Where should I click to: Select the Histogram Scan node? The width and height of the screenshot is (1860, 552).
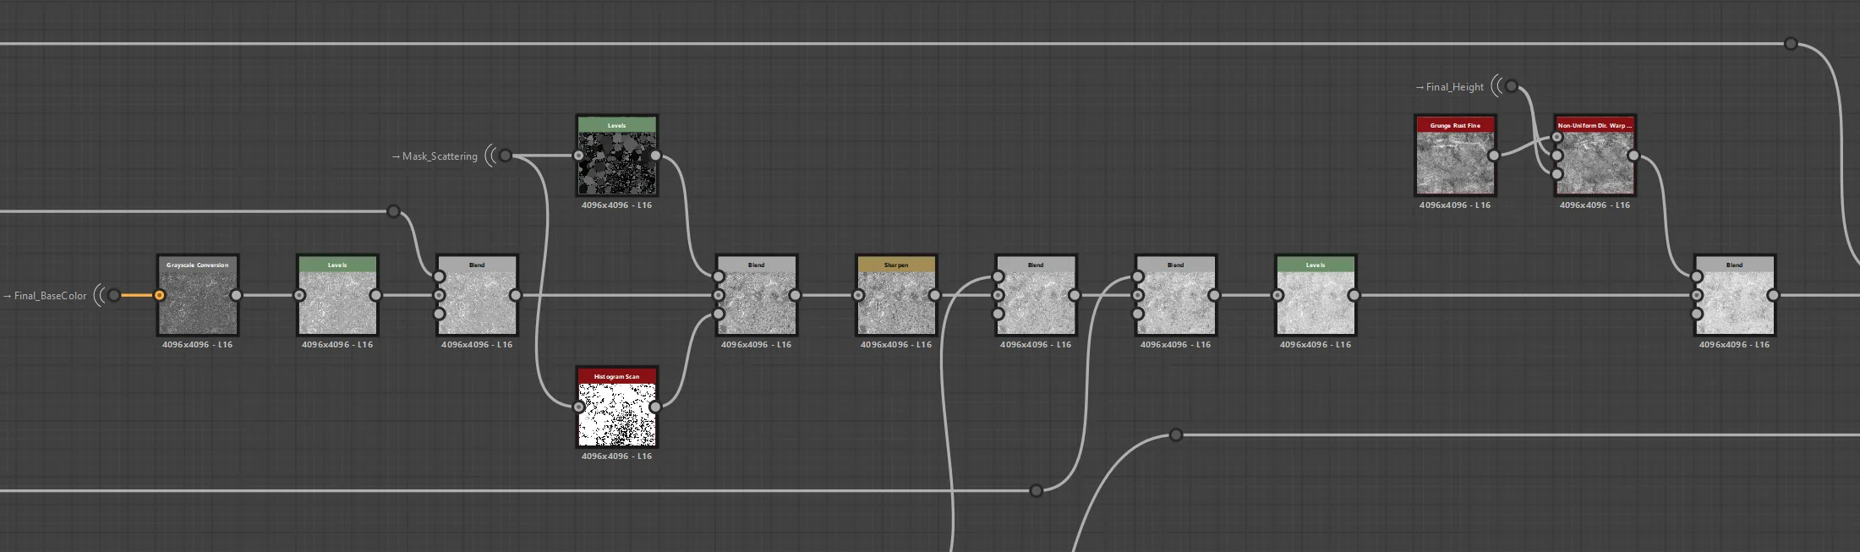pyautogui.click(x=617, y=407)
